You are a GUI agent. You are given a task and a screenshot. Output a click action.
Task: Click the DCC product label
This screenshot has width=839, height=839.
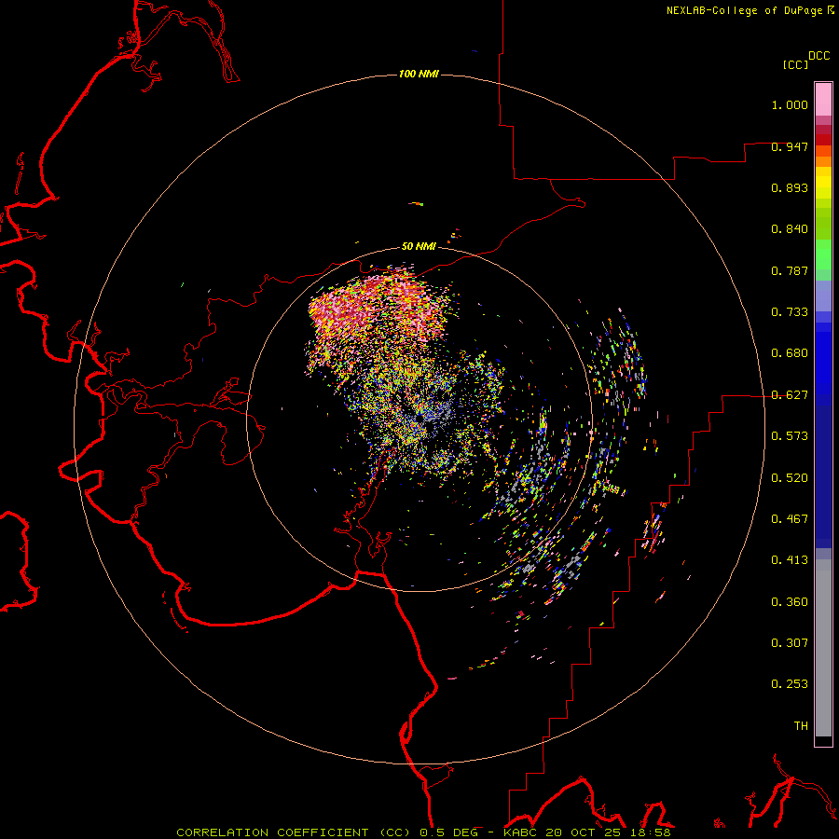pyautogui.click(x=818, y=56)
